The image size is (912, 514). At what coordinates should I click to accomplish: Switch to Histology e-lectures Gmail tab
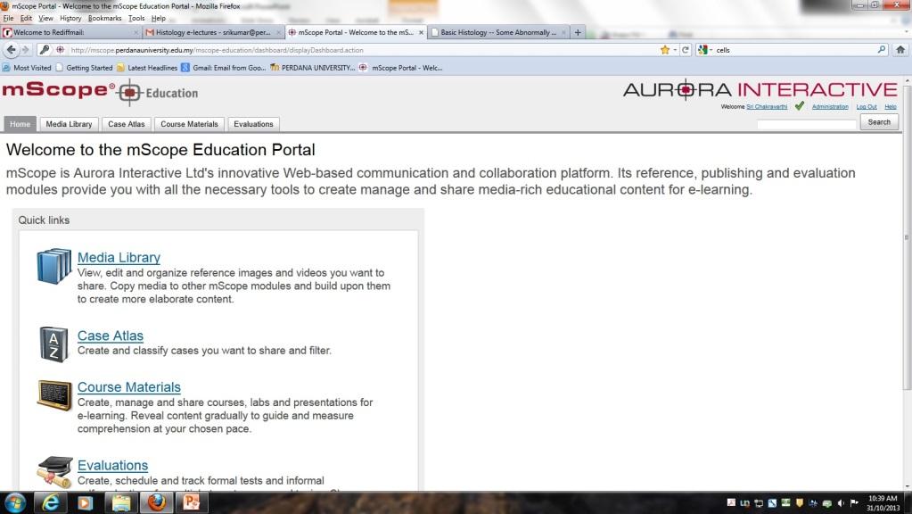point(213,33)
